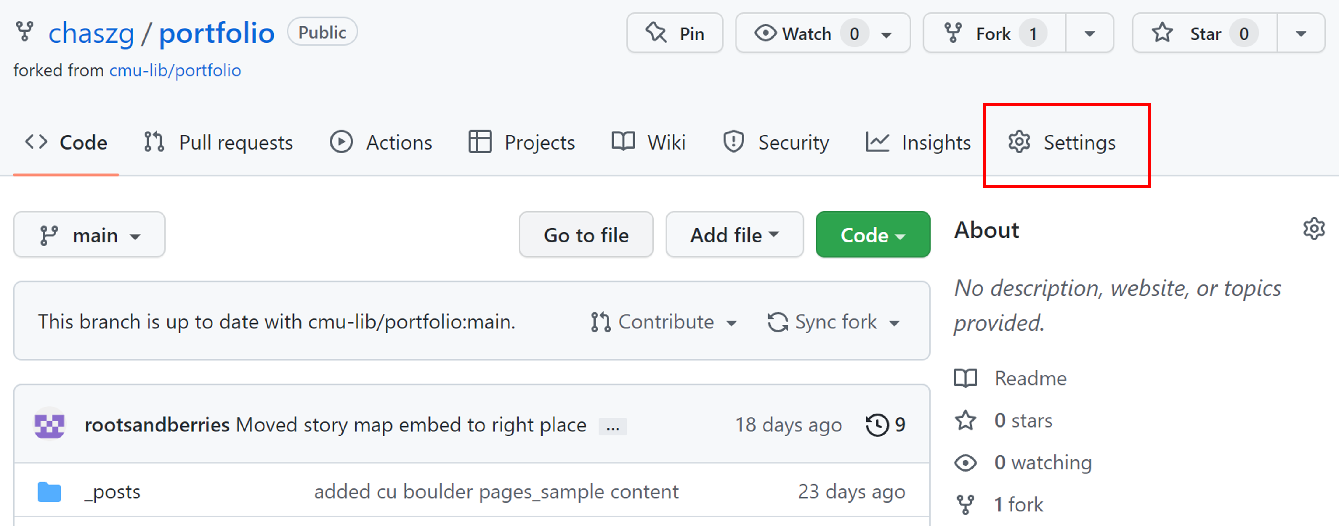Open the Pull requests tab
1339x526 pixels.
pyautogui.click(x=218, y=142)
